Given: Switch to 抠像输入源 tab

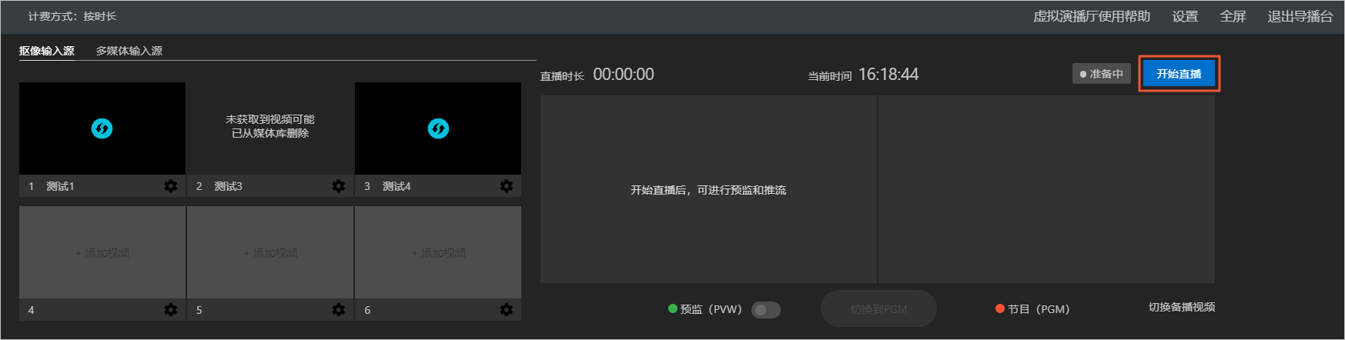Looking at the screenshot, I should tap(47, 51).
